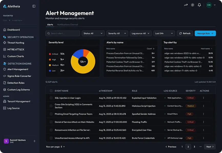The height and width of the screenshot is (153, 222).
Task: Click the Log Source server icon
Action: pyautogui.click(x=5, y=108)
